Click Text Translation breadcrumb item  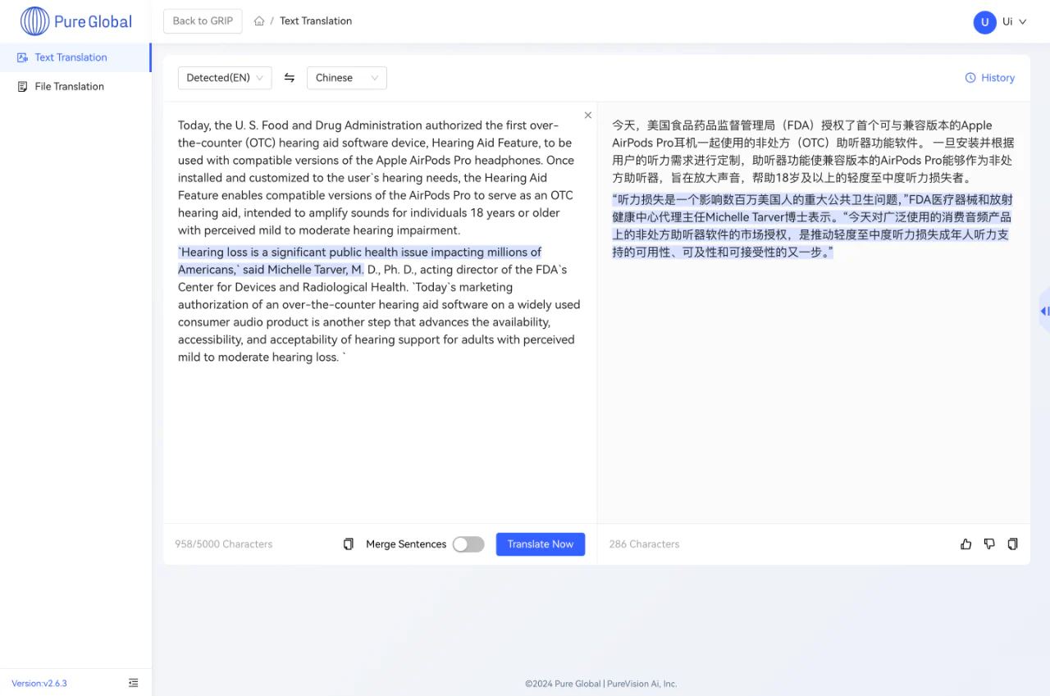tap(316, 21)
